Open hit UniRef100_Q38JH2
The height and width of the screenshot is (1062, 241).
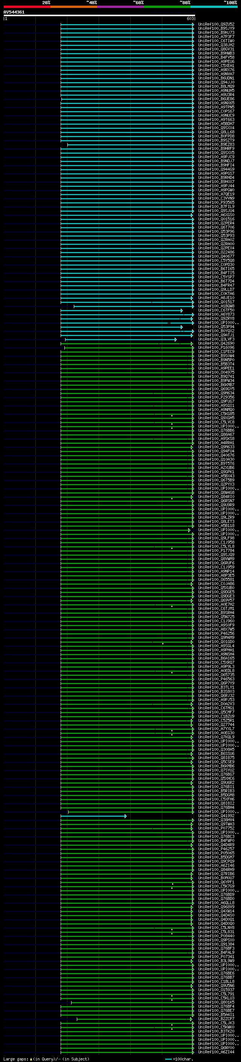pos(216,45)
